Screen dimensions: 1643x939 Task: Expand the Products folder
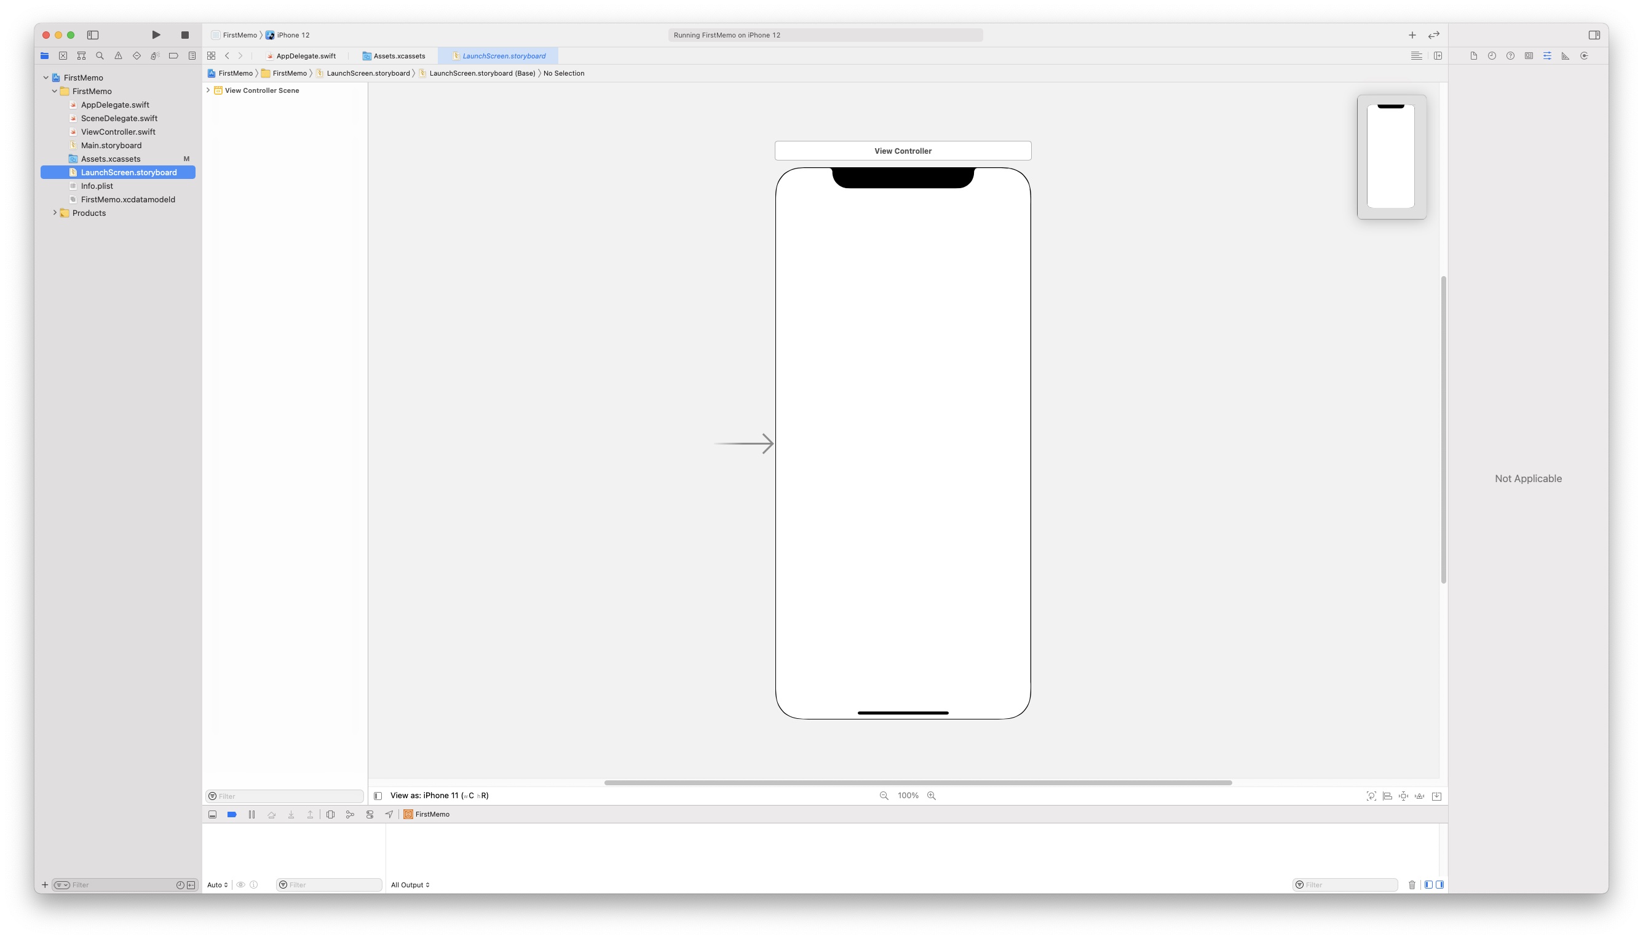[55, 213]
